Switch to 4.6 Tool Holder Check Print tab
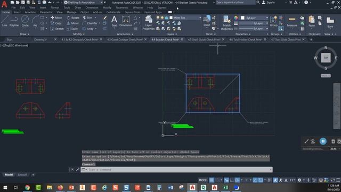Image resolution: width=341 pixels, height=192 pixels. point(245,39)
